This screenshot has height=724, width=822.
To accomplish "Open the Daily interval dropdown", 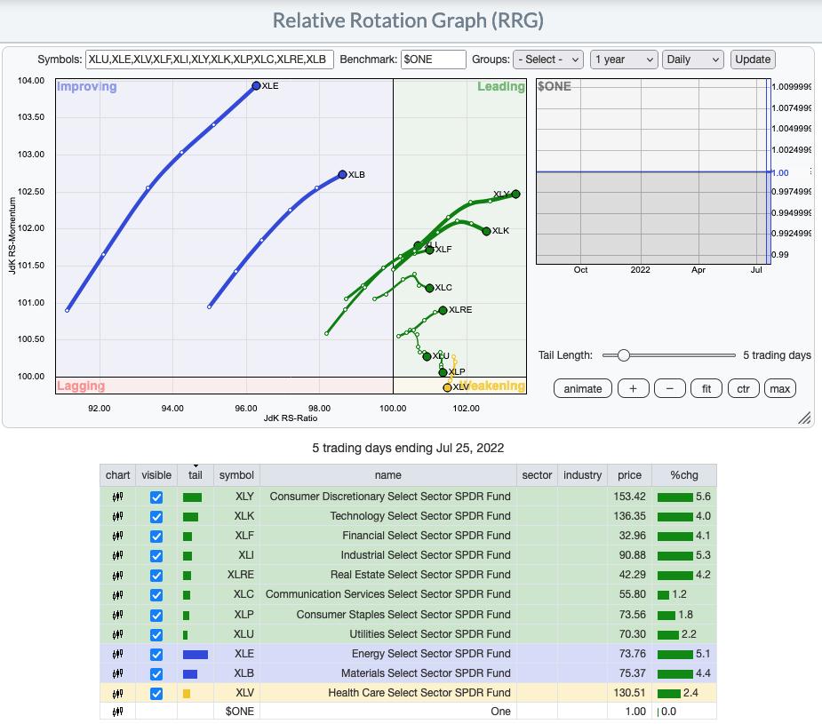I will tap(692, 60).
